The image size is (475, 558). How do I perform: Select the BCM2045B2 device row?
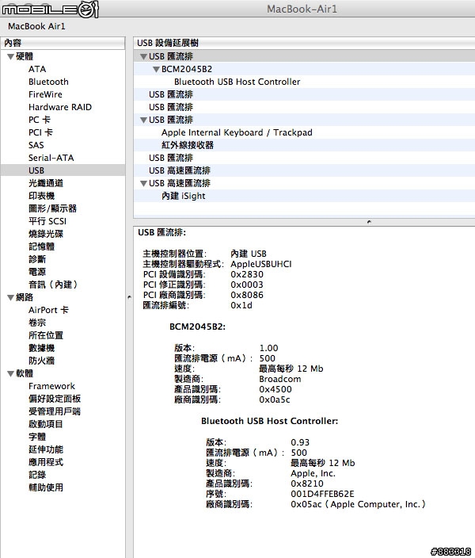(x=304, y=69)
